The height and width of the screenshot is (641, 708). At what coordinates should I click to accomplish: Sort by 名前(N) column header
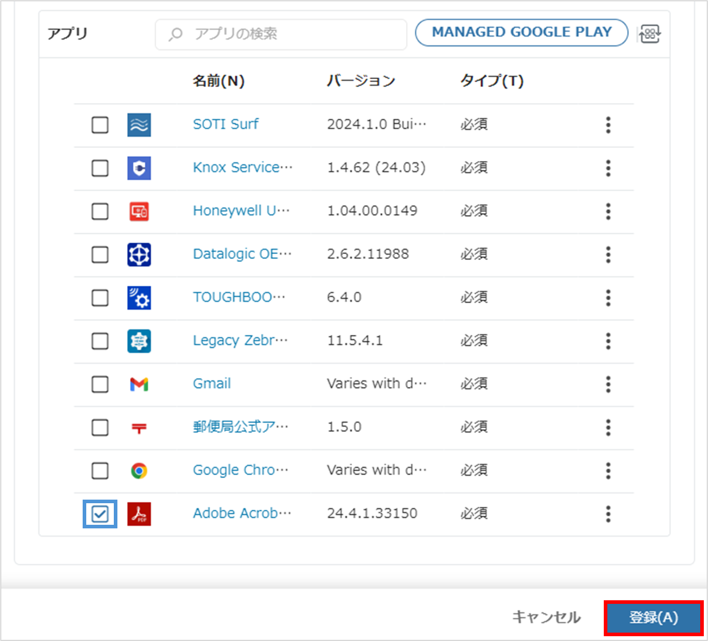[x=219, y=81]
